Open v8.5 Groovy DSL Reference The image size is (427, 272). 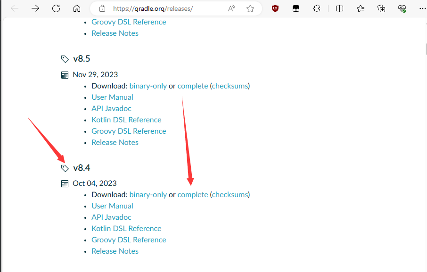[129, 131]
